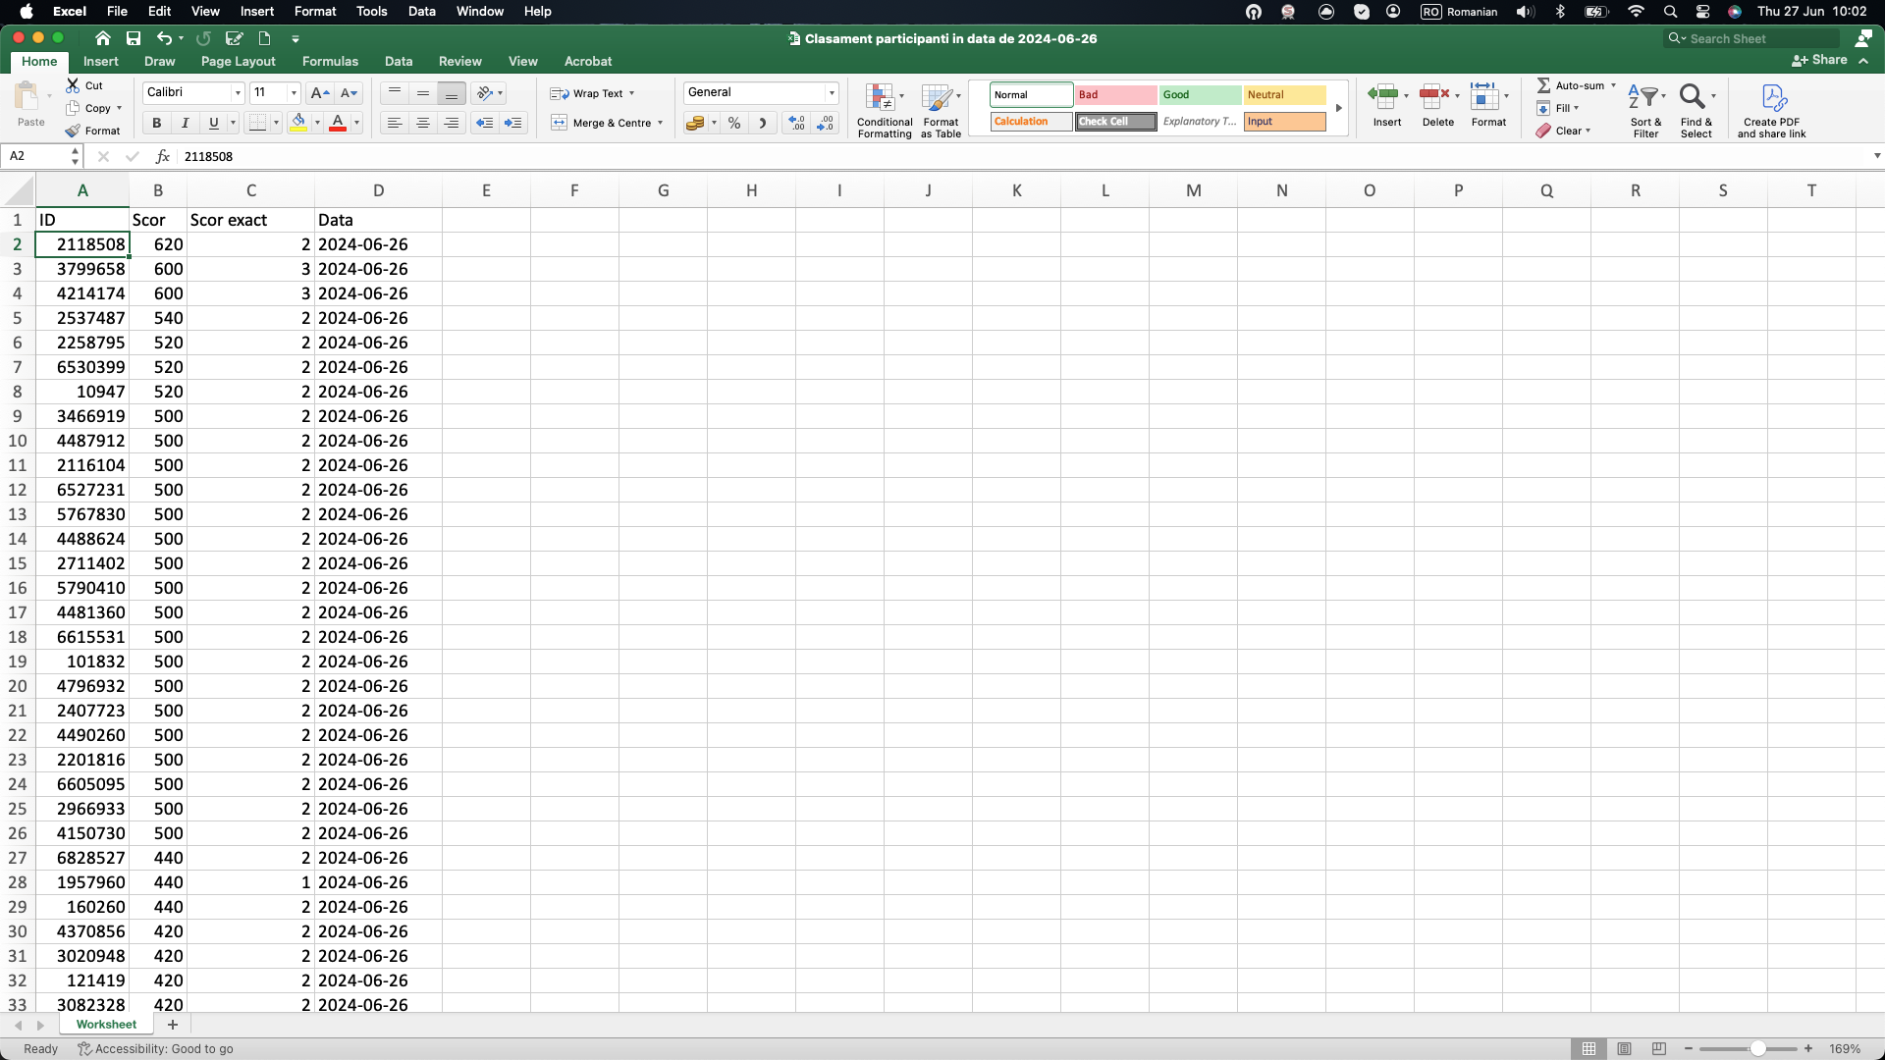Click the Copy icon

(73, 108)
